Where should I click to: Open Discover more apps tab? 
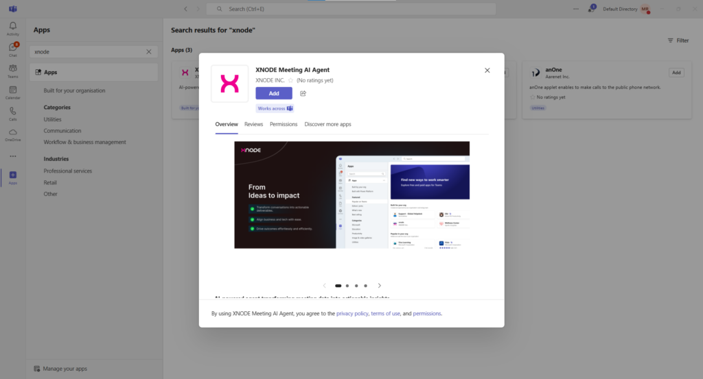[327, 125]
